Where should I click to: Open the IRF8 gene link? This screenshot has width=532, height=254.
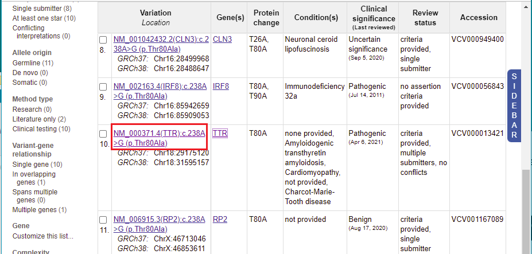tap(221, 87)
